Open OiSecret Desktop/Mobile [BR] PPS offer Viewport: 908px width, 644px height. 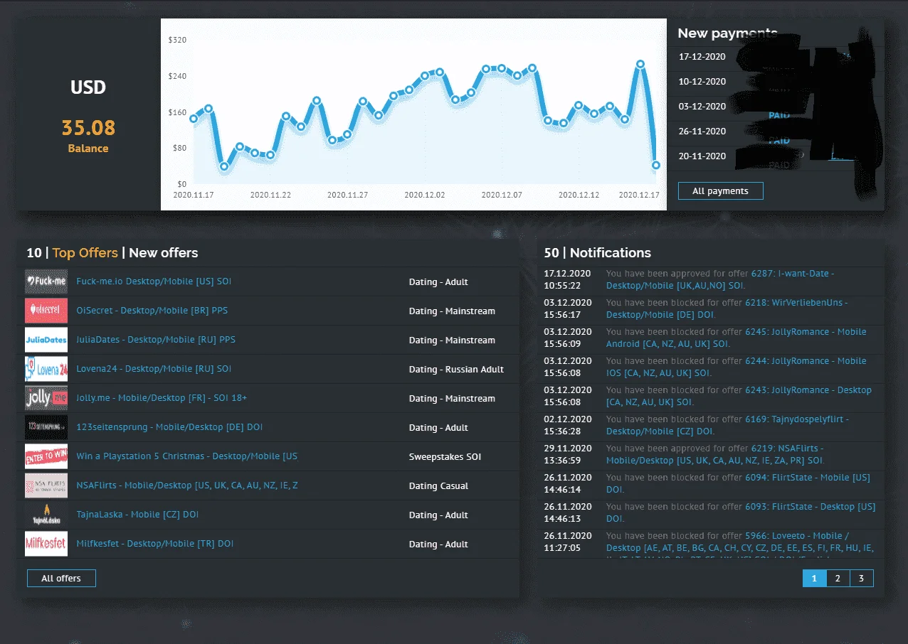click(x=152, y=311)
